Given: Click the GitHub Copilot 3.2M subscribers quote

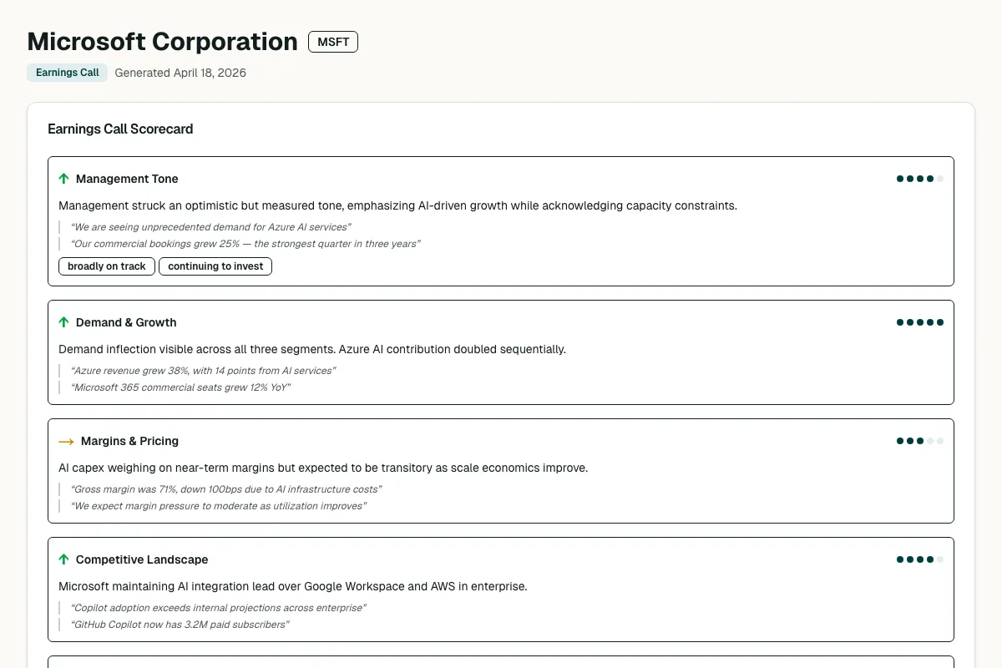Looking at the screenshot, I should (x=180, y=625).
